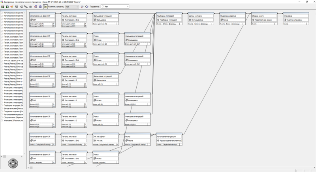Screen dimensions: 316x172
Task: Open the Разметка страниц dropdown
Action: (x=72, y=7)
